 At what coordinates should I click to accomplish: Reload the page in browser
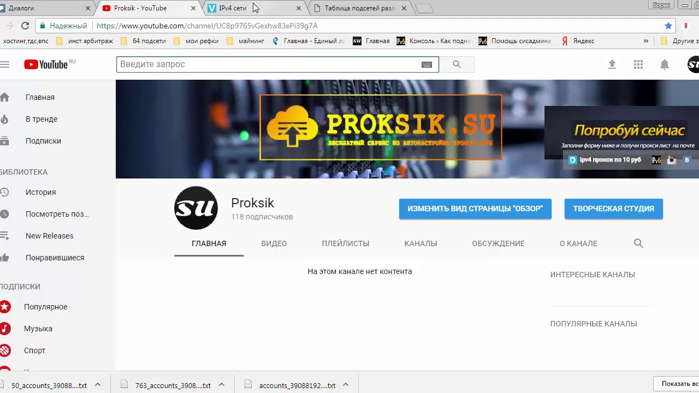(x=25, y=26)
